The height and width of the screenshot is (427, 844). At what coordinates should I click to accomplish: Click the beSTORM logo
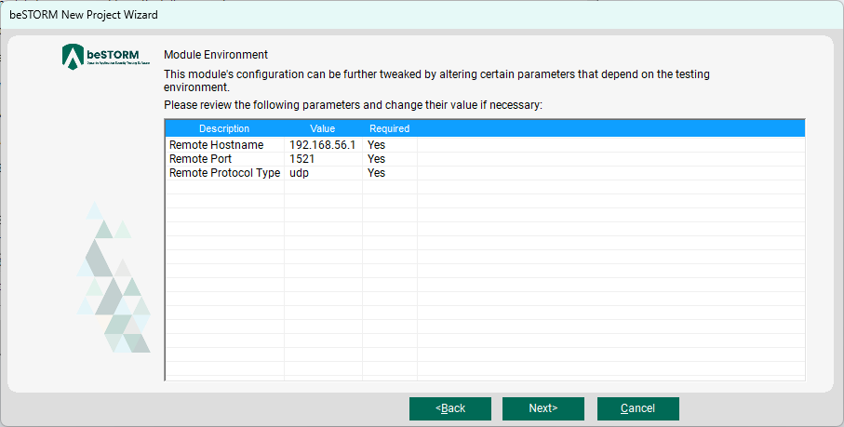pyautogui.click(x=100, y=58)
